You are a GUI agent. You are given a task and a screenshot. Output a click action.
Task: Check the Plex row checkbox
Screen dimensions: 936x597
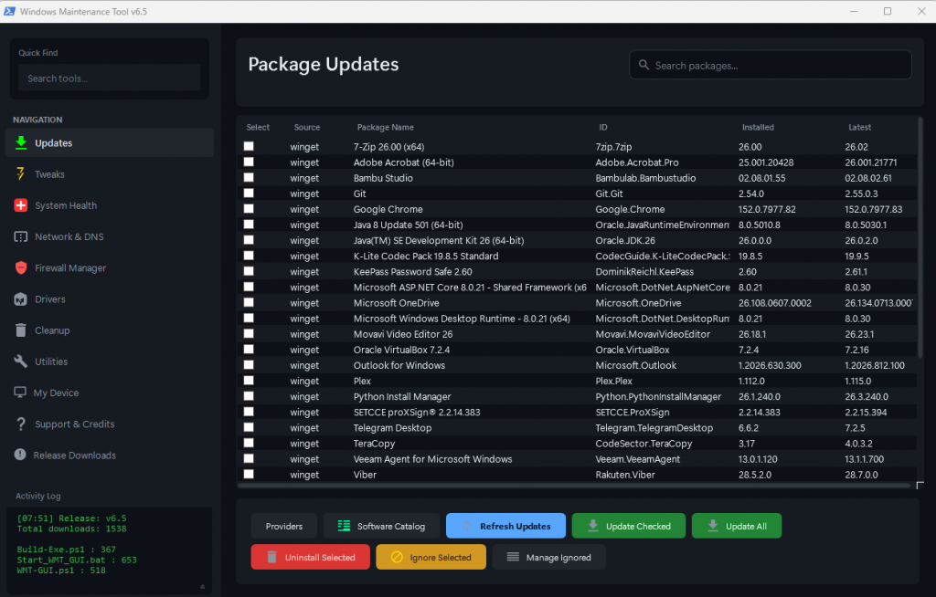click(249, 380)
